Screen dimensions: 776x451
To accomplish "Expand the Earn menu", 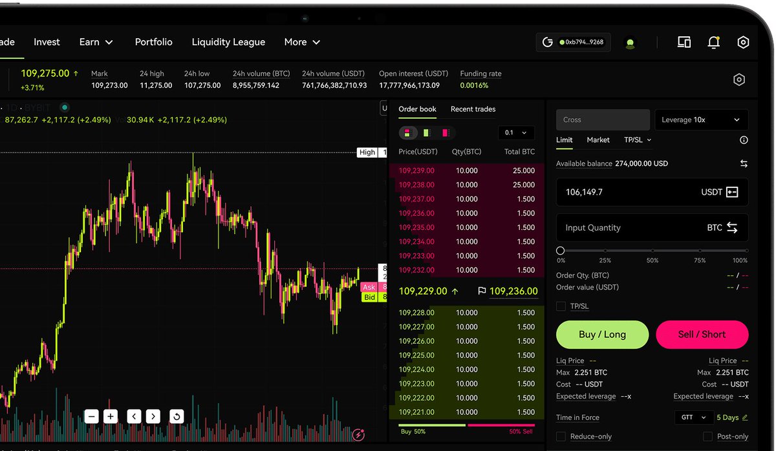I will click(x=96, y=42).
